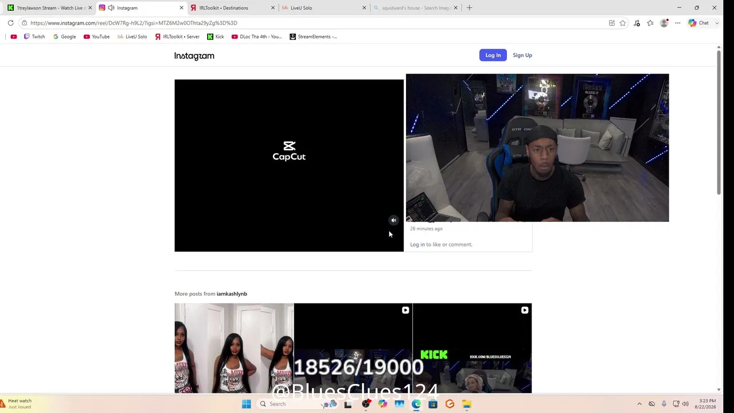Mute the Instagram tab via speaker icon
Viewport: 734px width, 413px height.
(x=111, y=8)
